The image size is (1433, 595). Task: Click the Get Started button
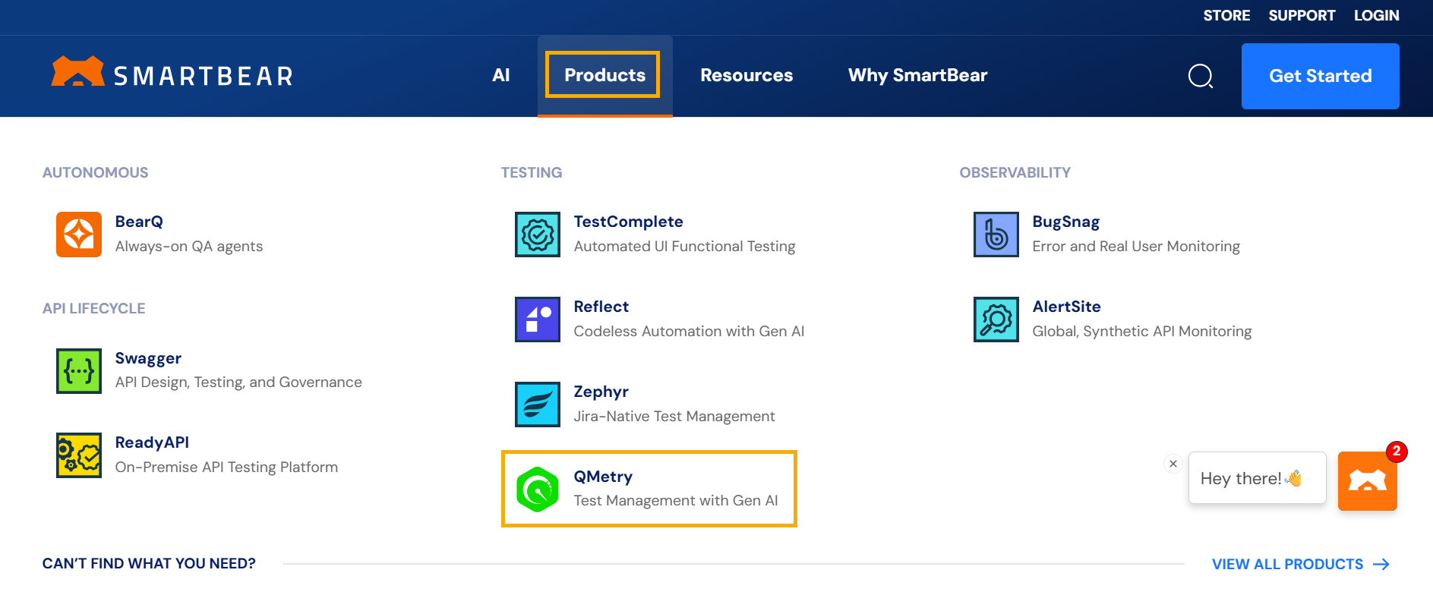(1320, 76)
